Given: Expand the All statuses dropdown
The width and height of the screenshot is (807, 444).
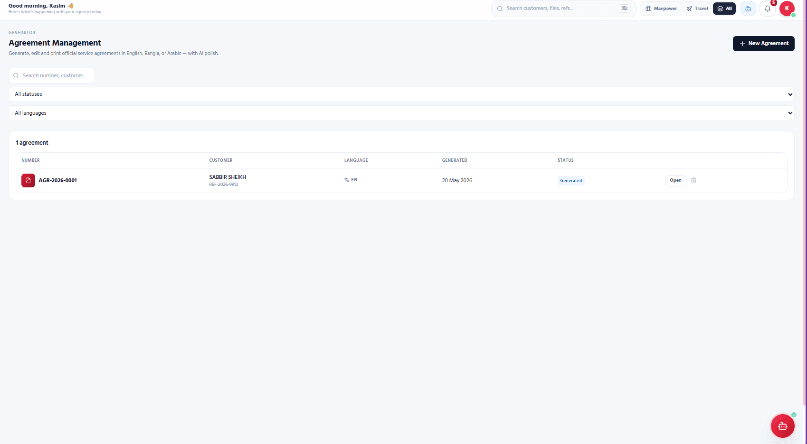Looking at the screenshot, I should tap(401, 94).
